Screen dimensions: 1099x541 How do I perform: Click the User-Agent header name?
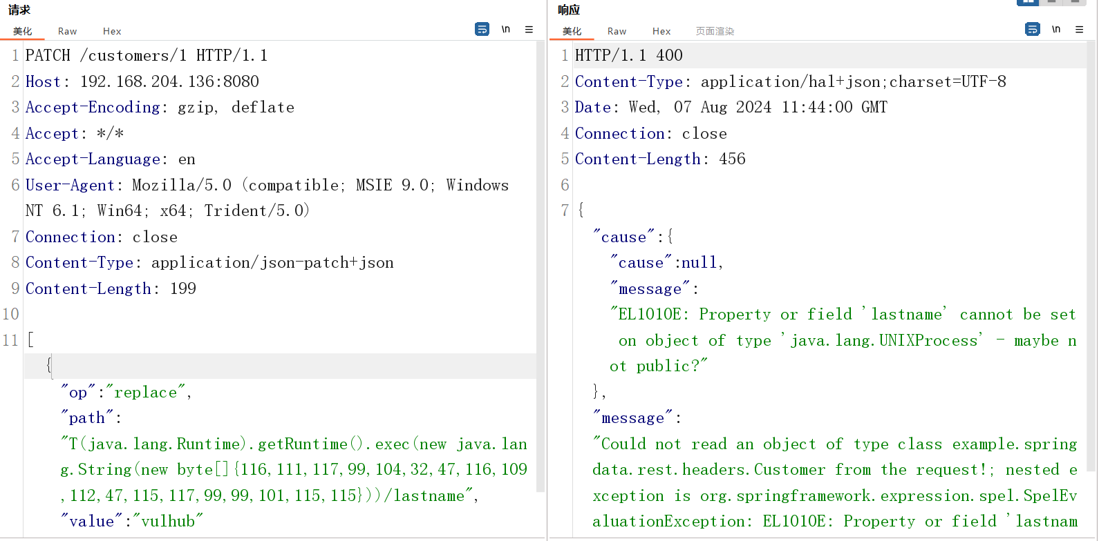click(70, 185)
